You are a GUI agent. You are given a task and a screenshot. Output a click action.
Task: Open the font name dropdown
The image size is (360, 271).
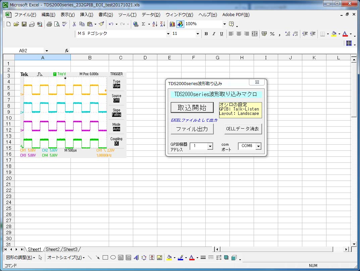[168, 34]
